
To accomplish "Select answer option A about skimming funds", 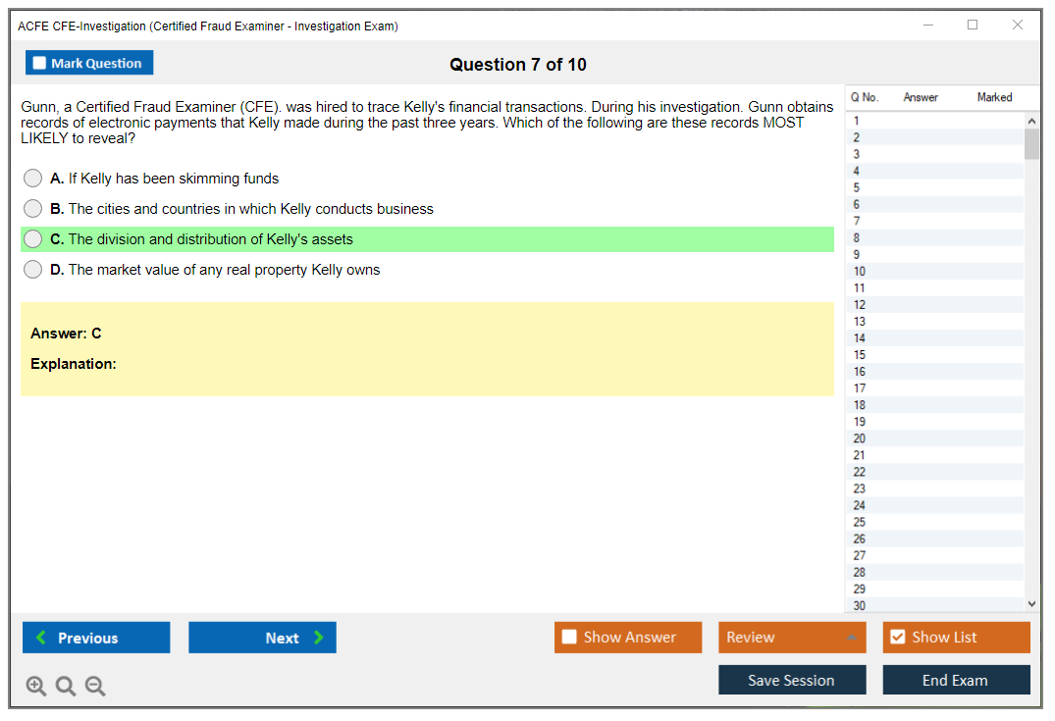I will [x=33, y=179].
